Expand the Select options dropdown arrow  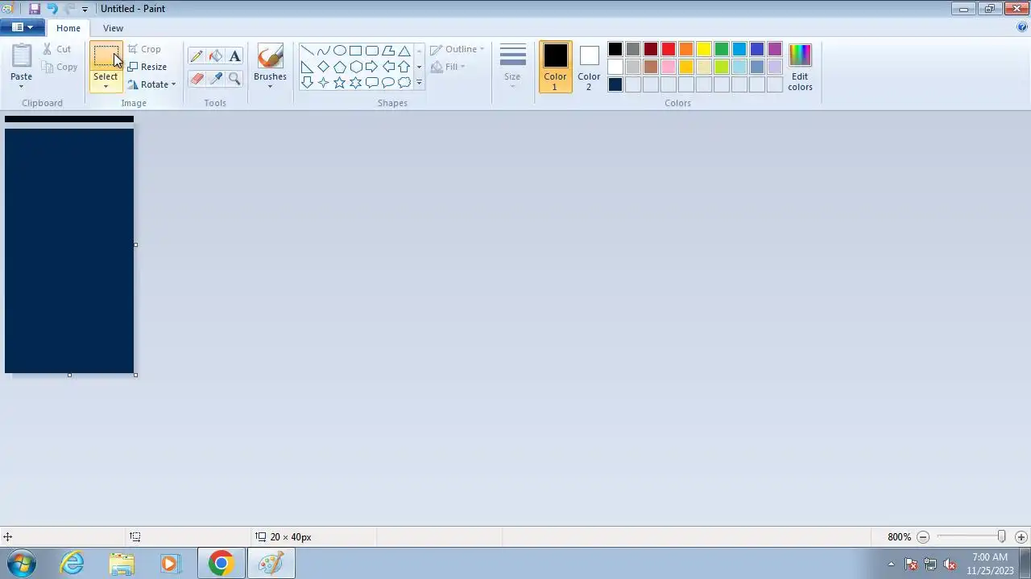pyautogui.click(x=106, y=86)
